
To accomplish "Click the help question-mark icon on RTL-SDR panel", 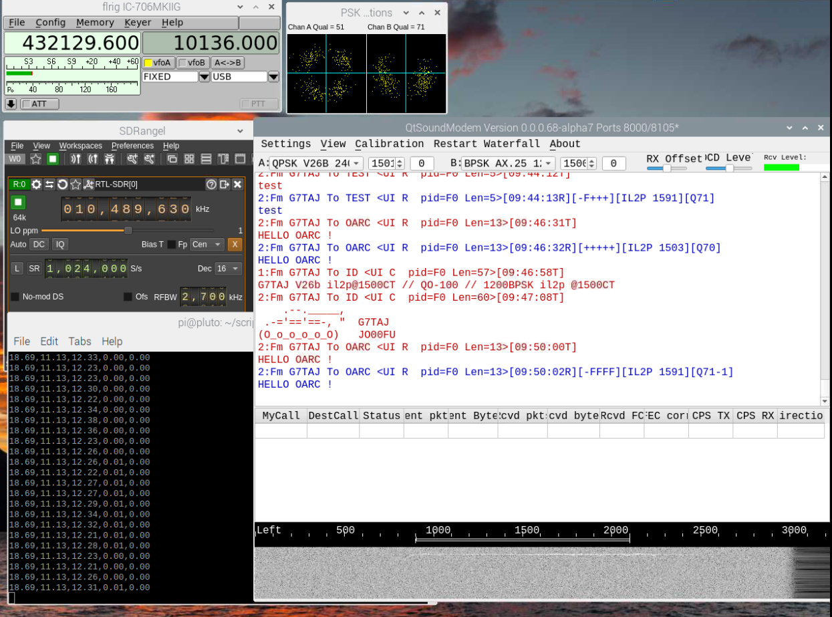I will 211,184.
